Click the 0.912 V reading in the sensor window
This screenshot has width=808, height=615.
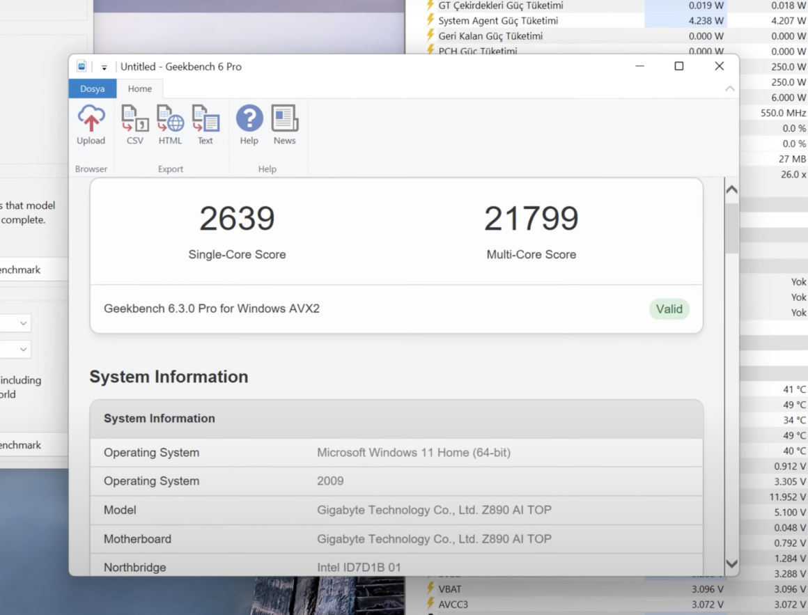click(790, 466)
